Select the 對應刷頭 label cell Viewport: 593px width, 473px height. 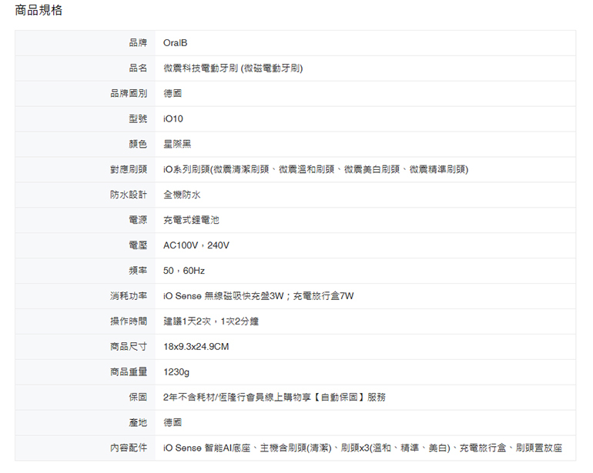pyautogui.click(x=85, y=170)
